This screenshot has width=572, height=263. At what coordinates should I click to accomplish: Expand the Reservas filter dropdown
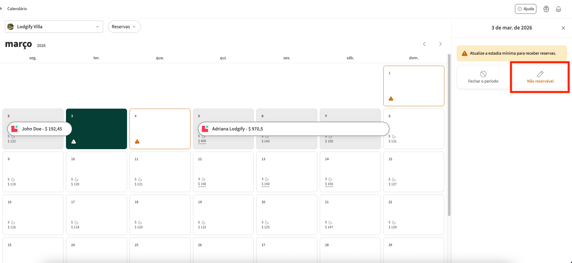pyautogui.click(x=124, y=27)
